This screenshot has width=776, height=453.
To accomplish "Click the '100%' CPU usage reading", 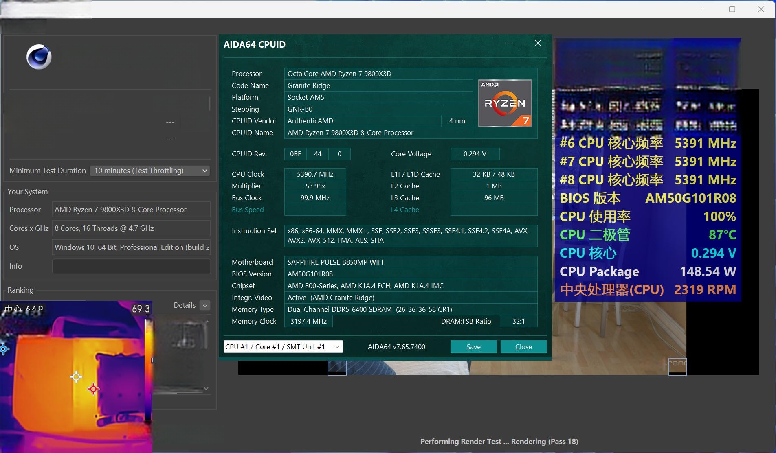I will pos(720,217).
